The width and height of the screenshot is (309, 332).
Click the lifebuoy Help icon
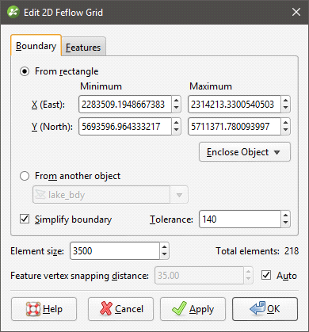pyautogui.click(x=33, y=309)
